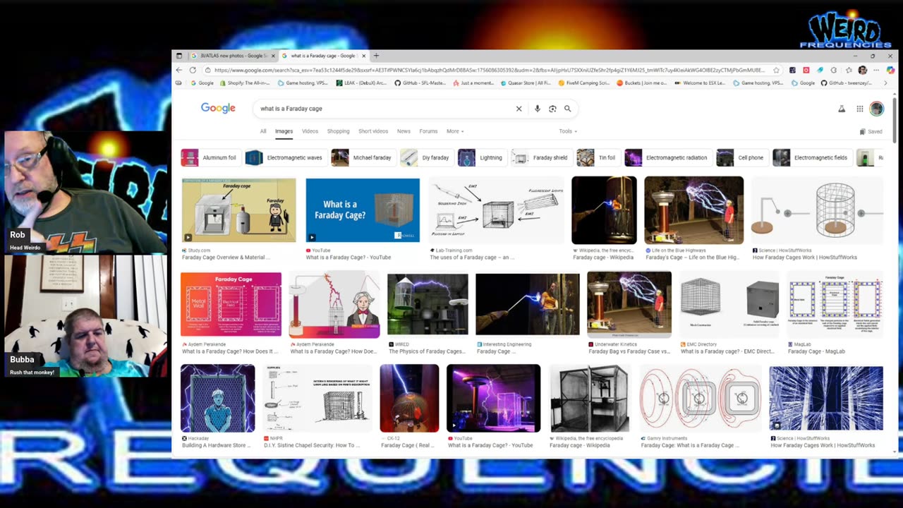Filter images by Electromagnetic fields chip
The height and width of the screenshot is (508, 903).
811,157
